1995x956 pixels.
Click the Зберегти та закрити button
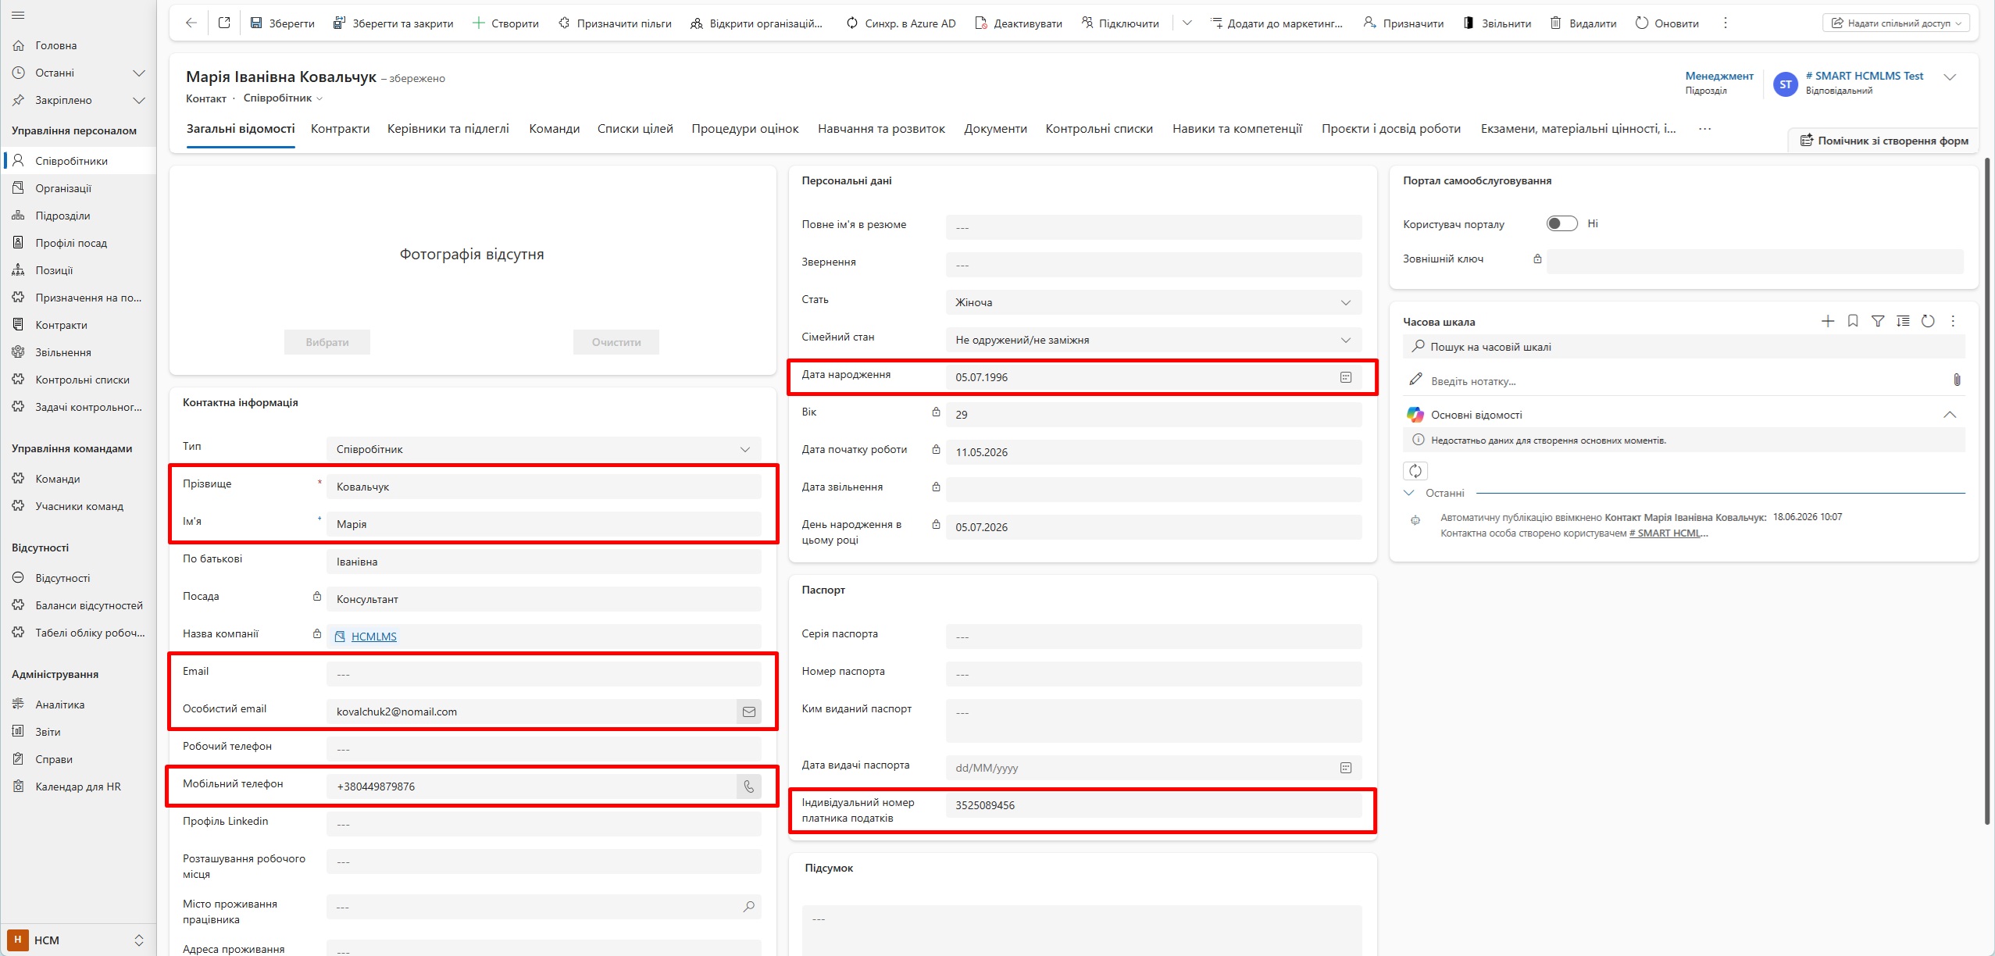(x=394, y=23)
